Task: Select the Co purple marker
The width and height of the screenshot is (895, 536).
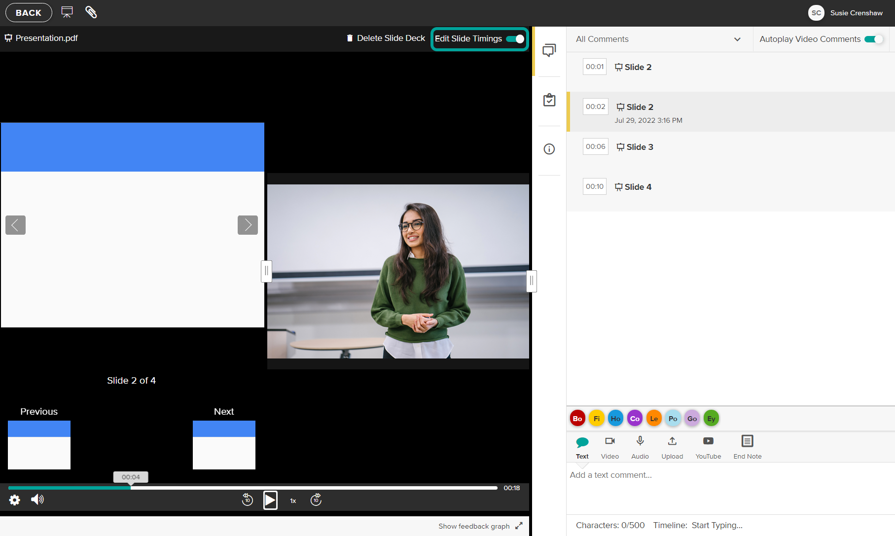Action: pyautogui.click(x=635, y=418)
